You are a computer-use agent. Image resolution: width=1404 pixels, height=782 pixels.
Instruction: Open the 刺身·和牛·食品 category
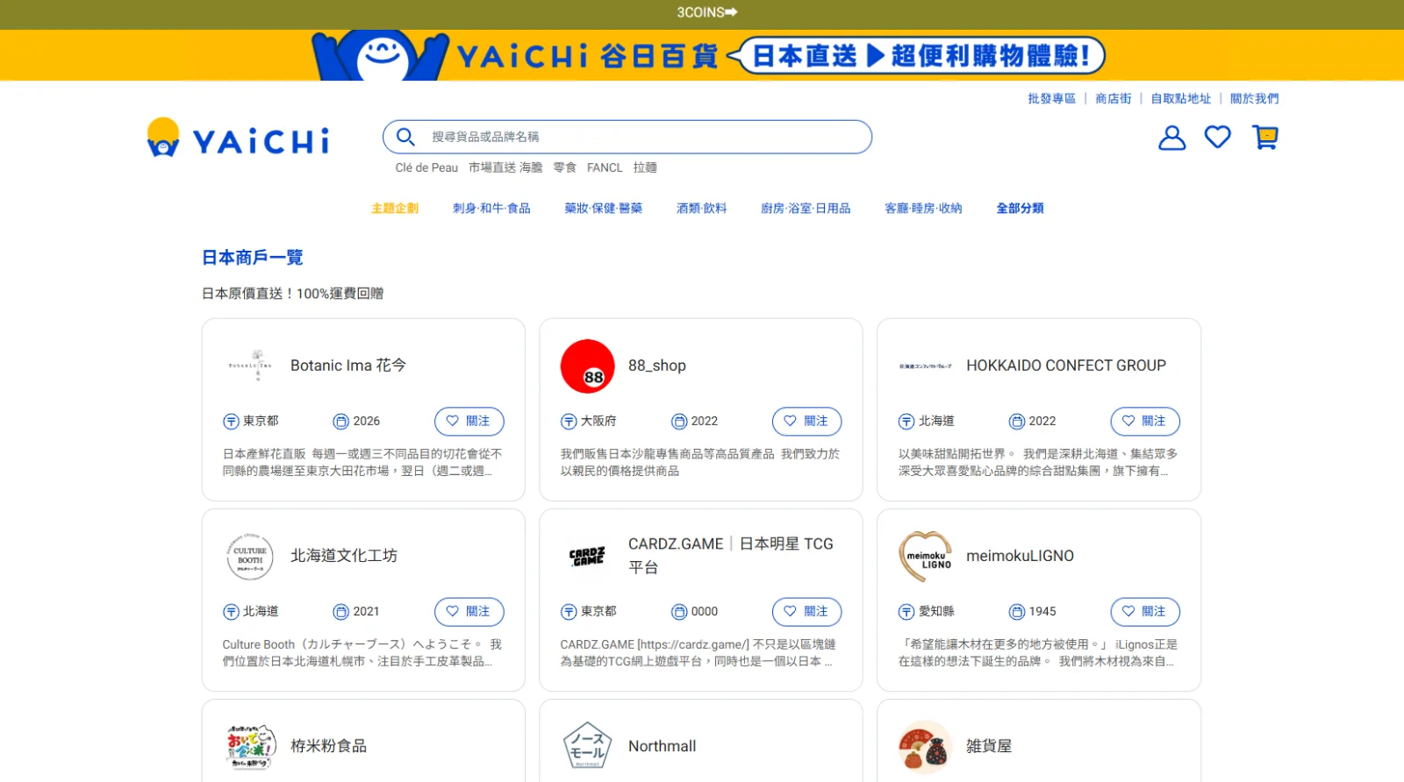[x=491, y=209]
